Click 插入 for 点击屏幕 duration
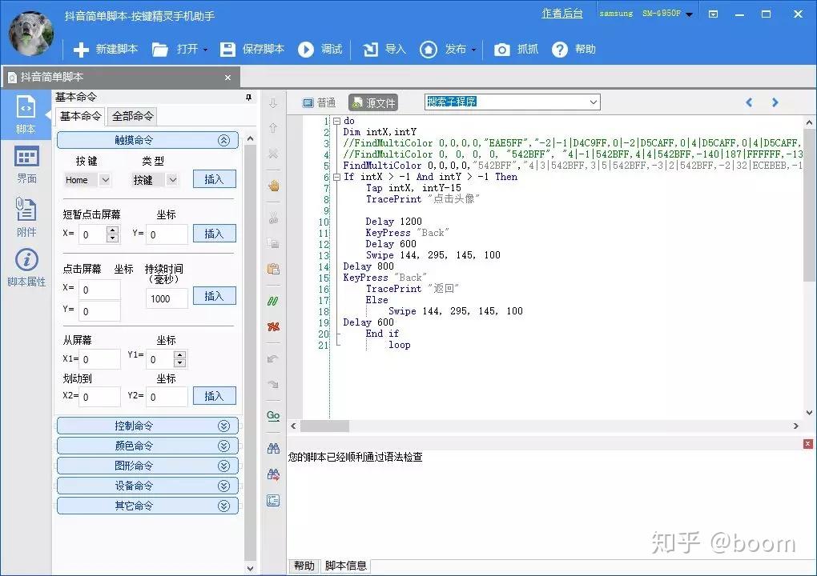This screenshot has height=576, width=817. point(214,295)
